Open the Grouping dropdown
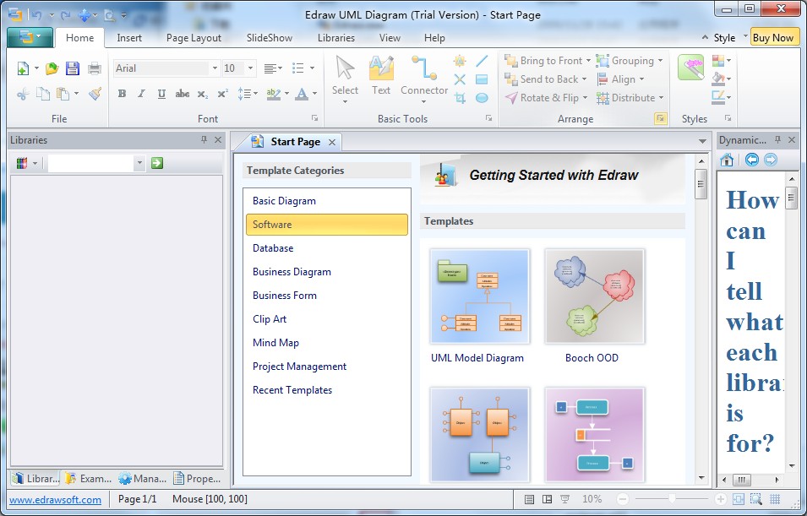 (x=660, y=61)
